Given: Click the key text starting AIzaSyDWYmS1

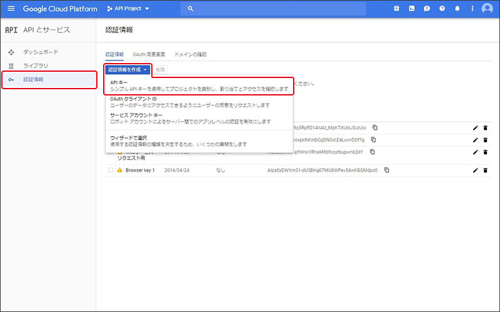Looking at the screenshot, I should pos(322,170).
